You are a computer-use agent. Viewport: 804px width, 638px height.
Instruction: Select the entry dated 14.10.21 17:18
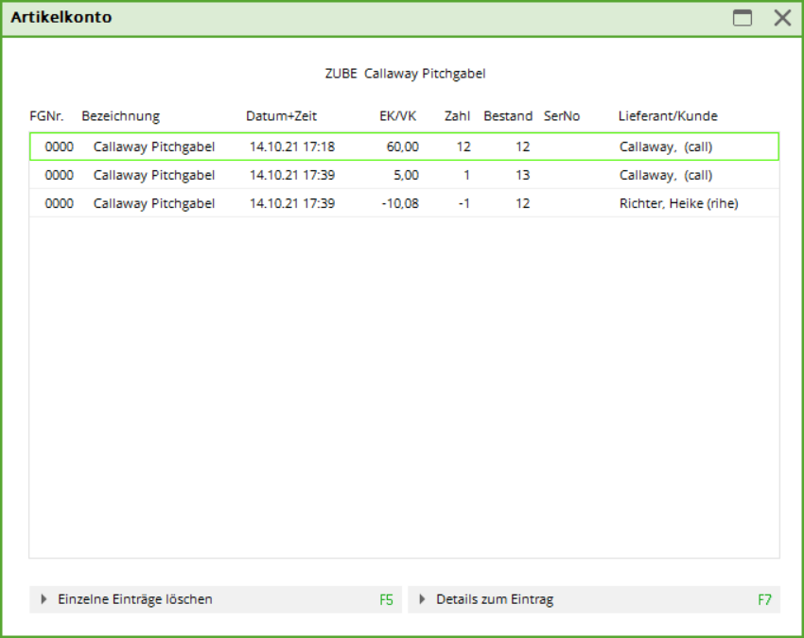292,147
